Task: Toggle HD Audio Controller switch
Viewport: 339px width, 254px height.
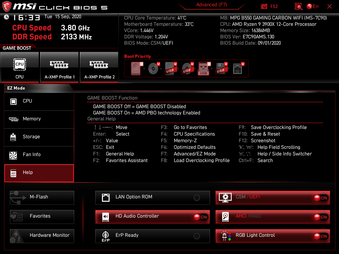Action: [x=201, y=217]
